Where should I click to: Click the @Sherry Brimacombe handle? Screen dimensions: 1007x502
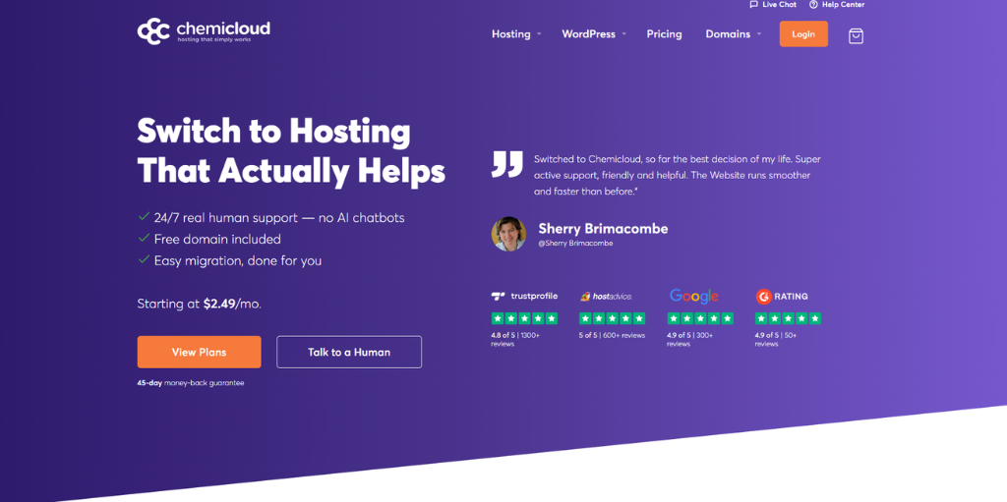pyautogui.click(x=575, y=244)
